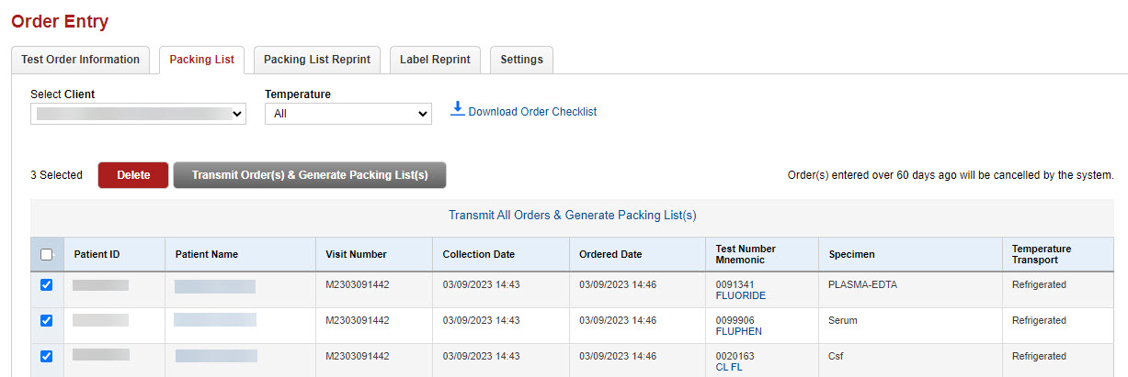The height and width of the screenshot is (377, 1128).
Task: Click Transmit Order(s) & Generate Packing List(s) button
Action: point(310,175)
